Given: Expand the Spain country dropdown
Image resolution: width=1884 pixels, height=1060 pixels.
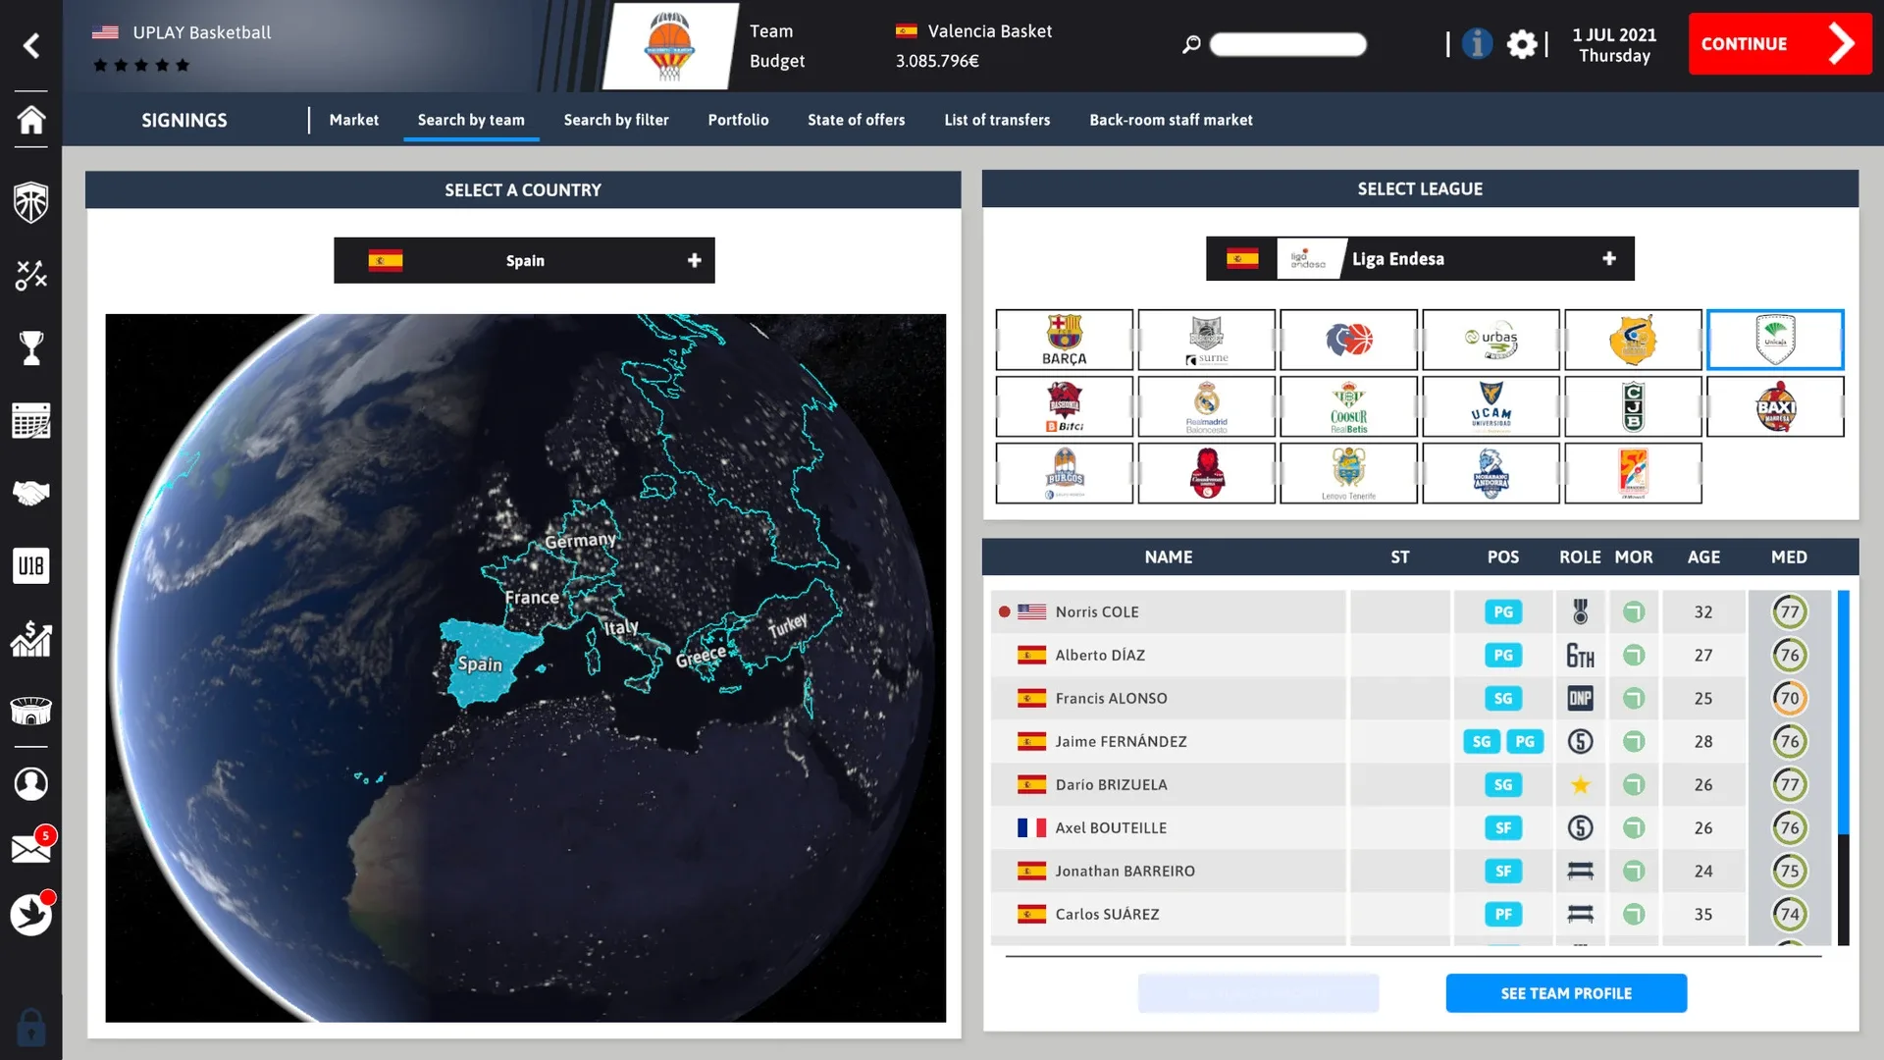Looking at the screenshot, I should pyautogui.click(x=524, y=260).
